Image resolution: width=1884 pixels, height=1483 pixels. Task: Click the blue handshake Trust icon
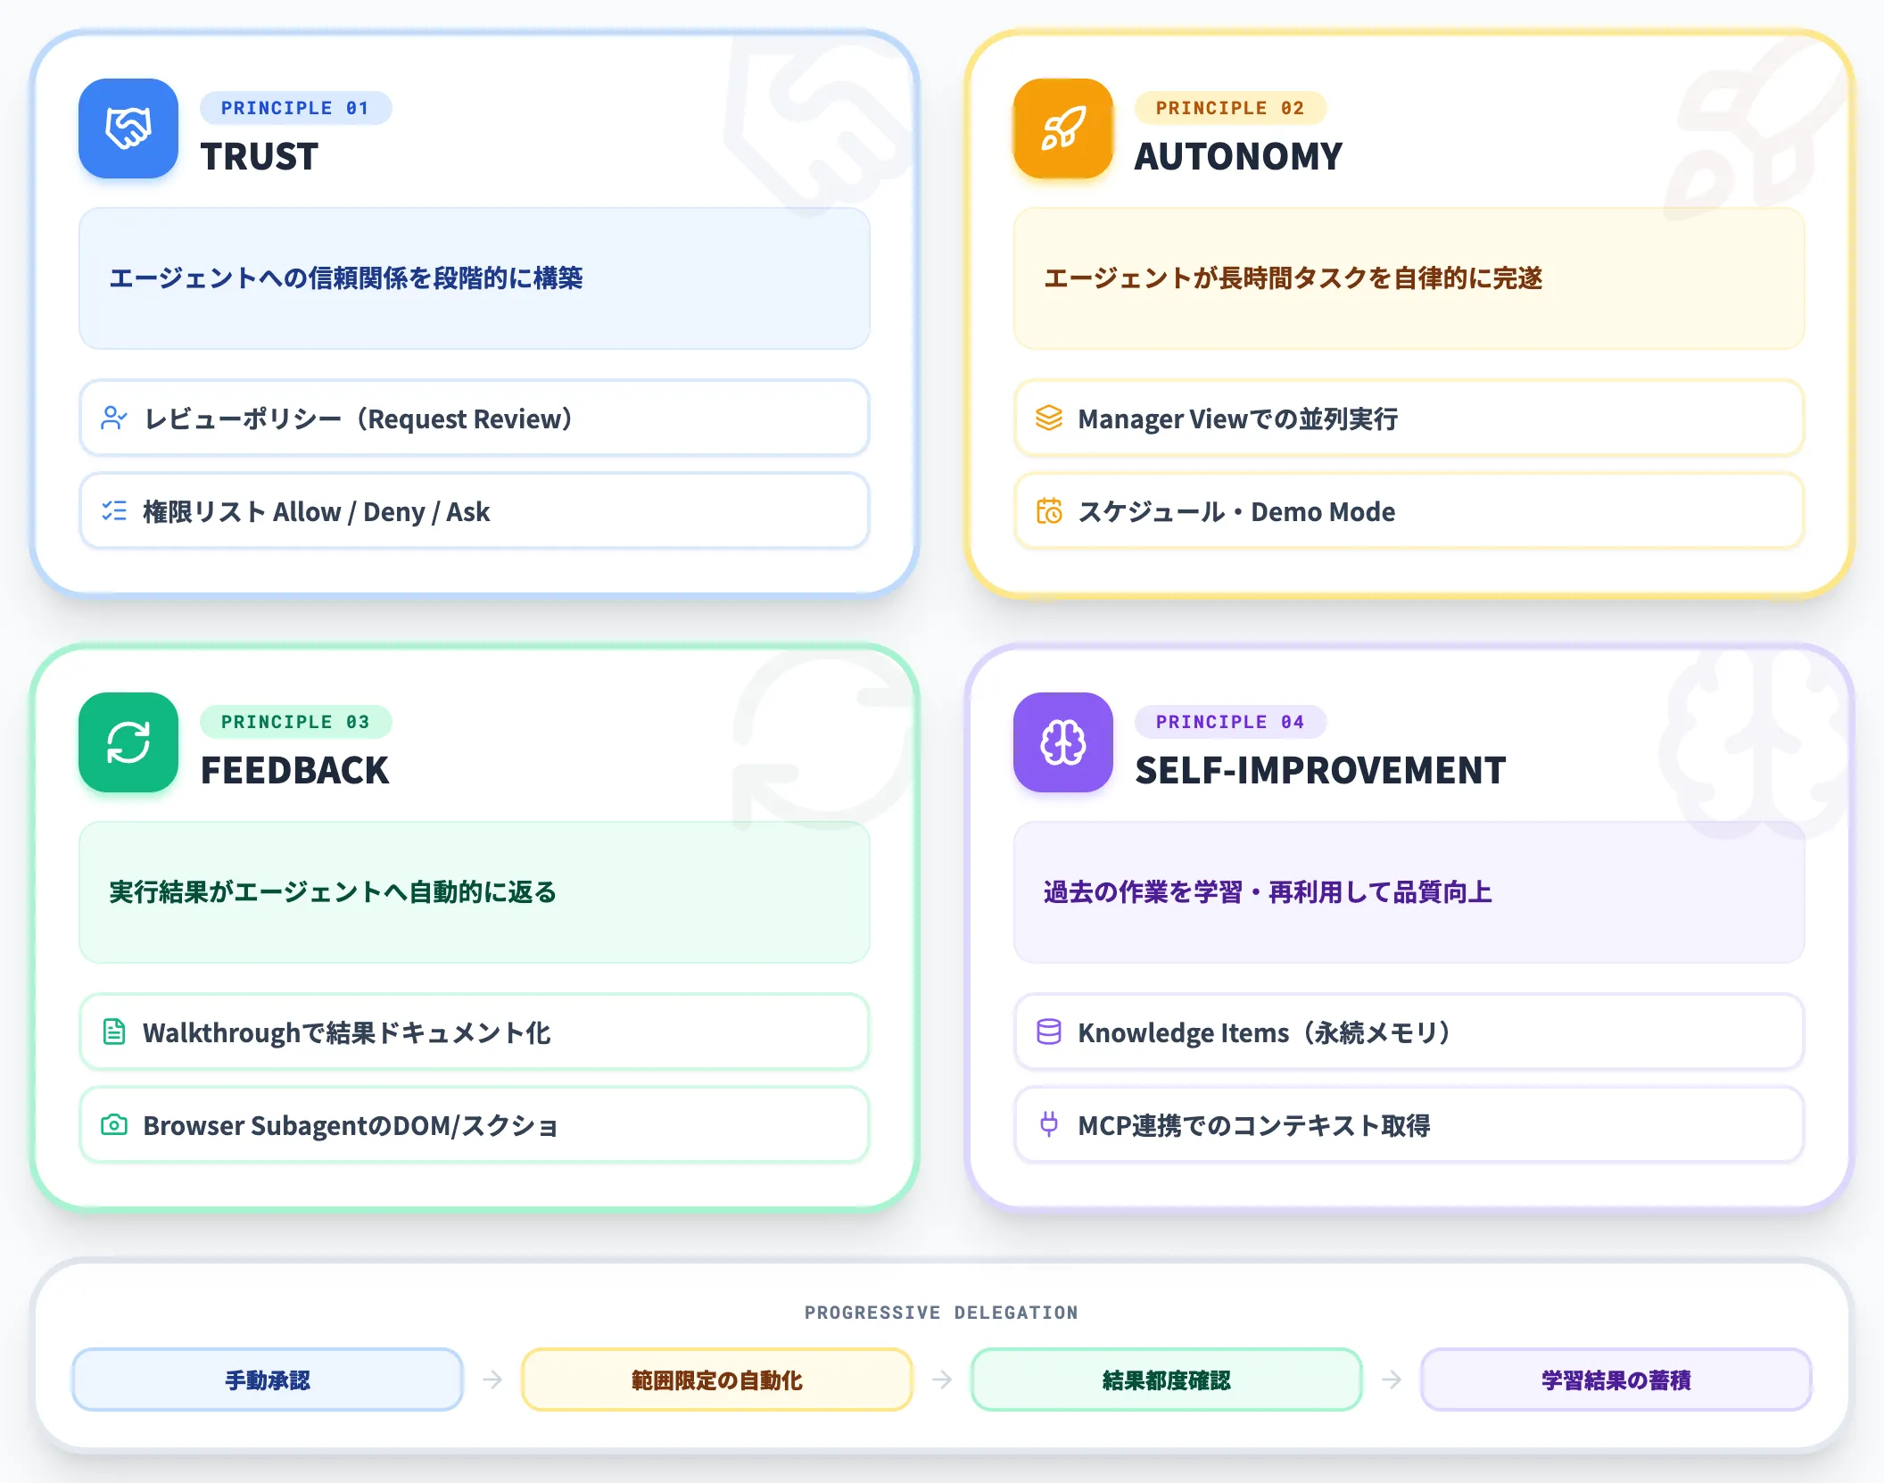[x=128, y=128]
